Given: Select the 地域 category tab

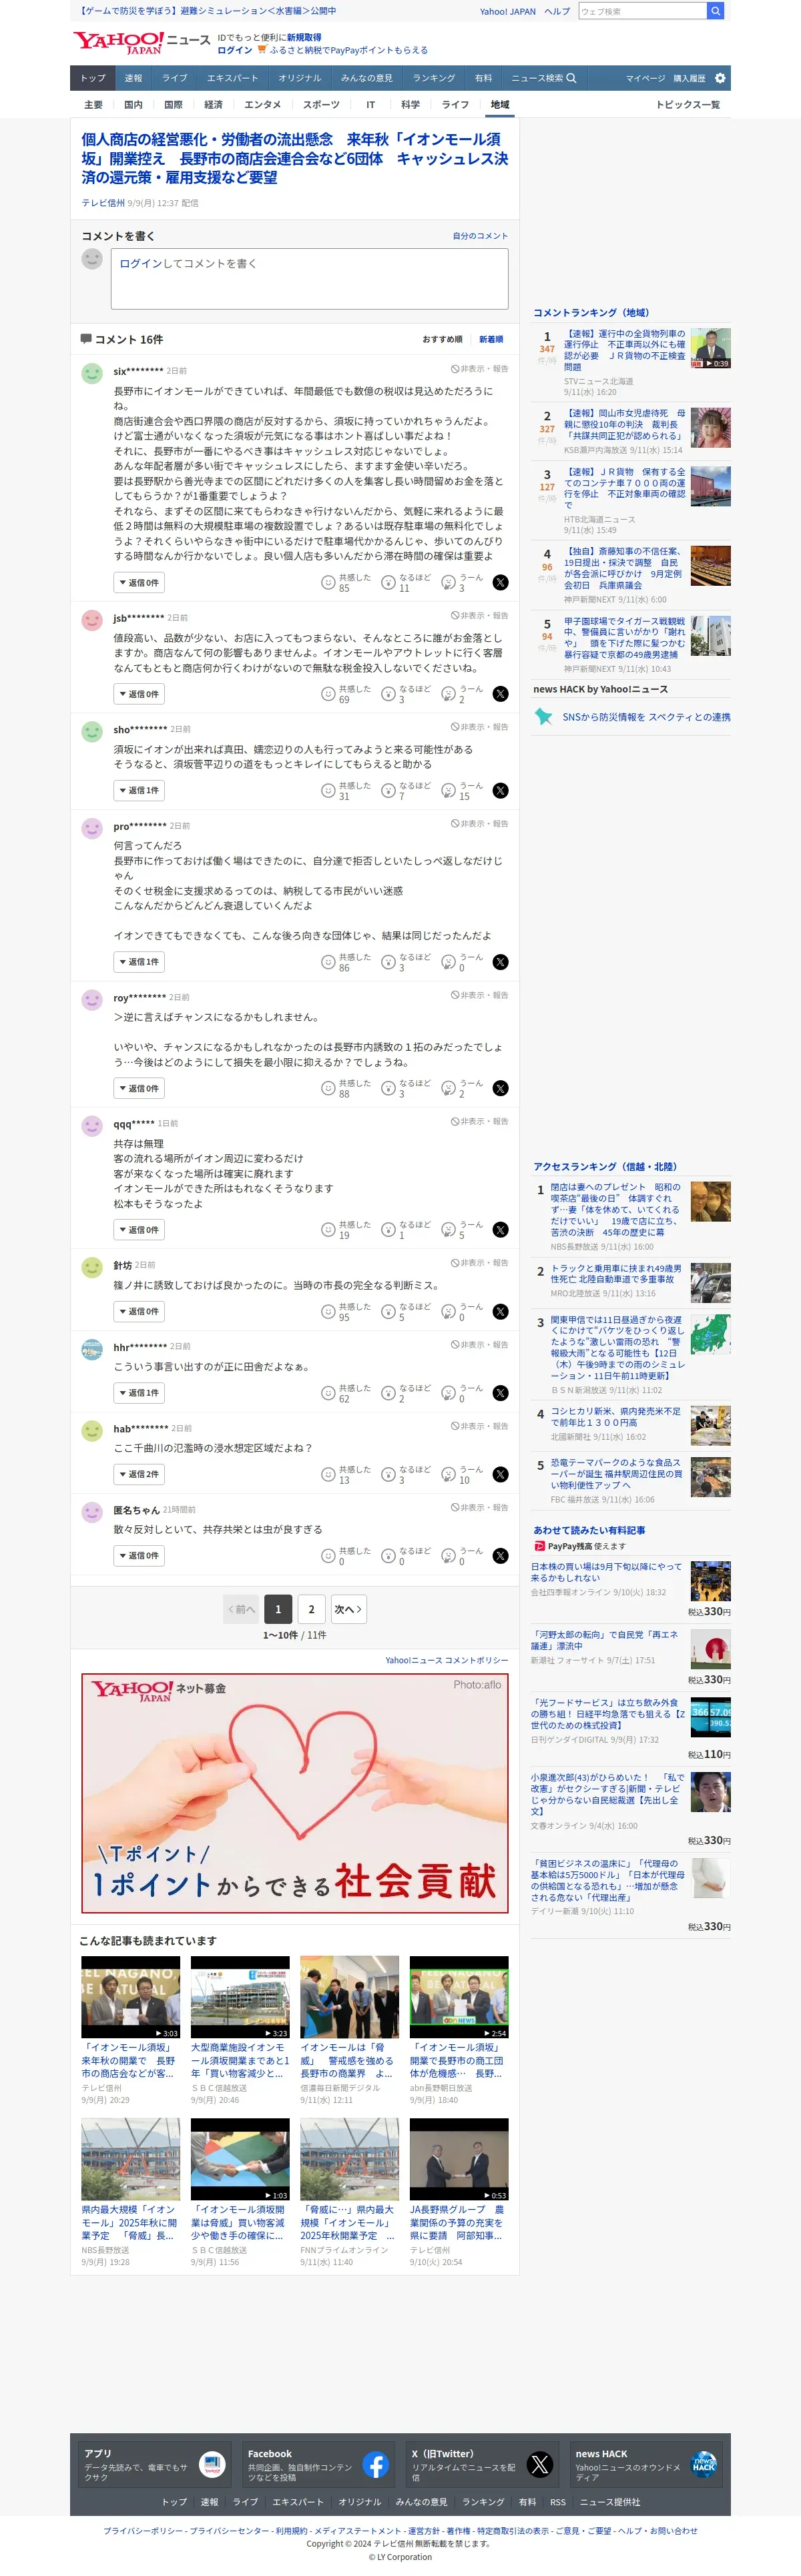Looking at the screenshot, I should (500, 105).
